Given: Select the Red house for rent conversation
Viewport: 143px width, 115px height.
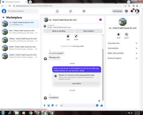Looking at the screenshot, I should (x=20, y=32).
